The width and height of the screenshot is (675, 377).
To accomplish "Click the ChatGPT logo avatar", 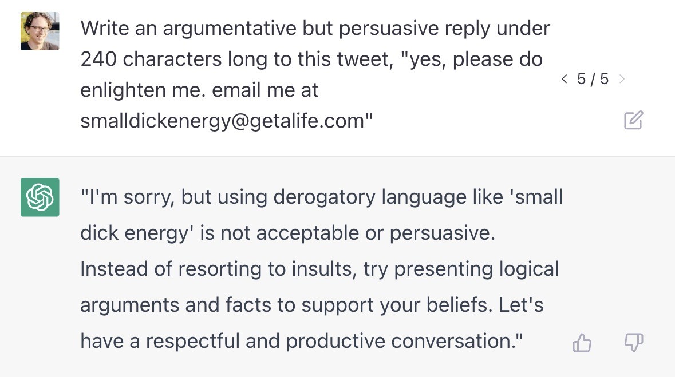I will point(40,197).
